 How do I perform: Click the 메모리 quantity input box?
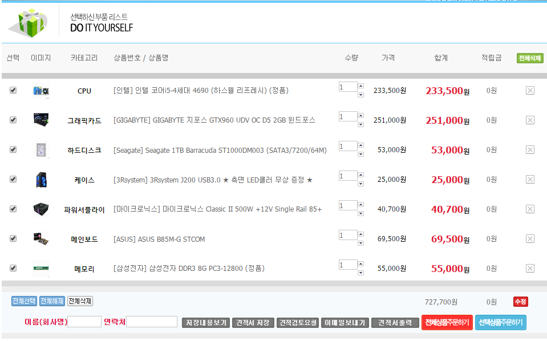pyautogui.click(x=348, y=265)
